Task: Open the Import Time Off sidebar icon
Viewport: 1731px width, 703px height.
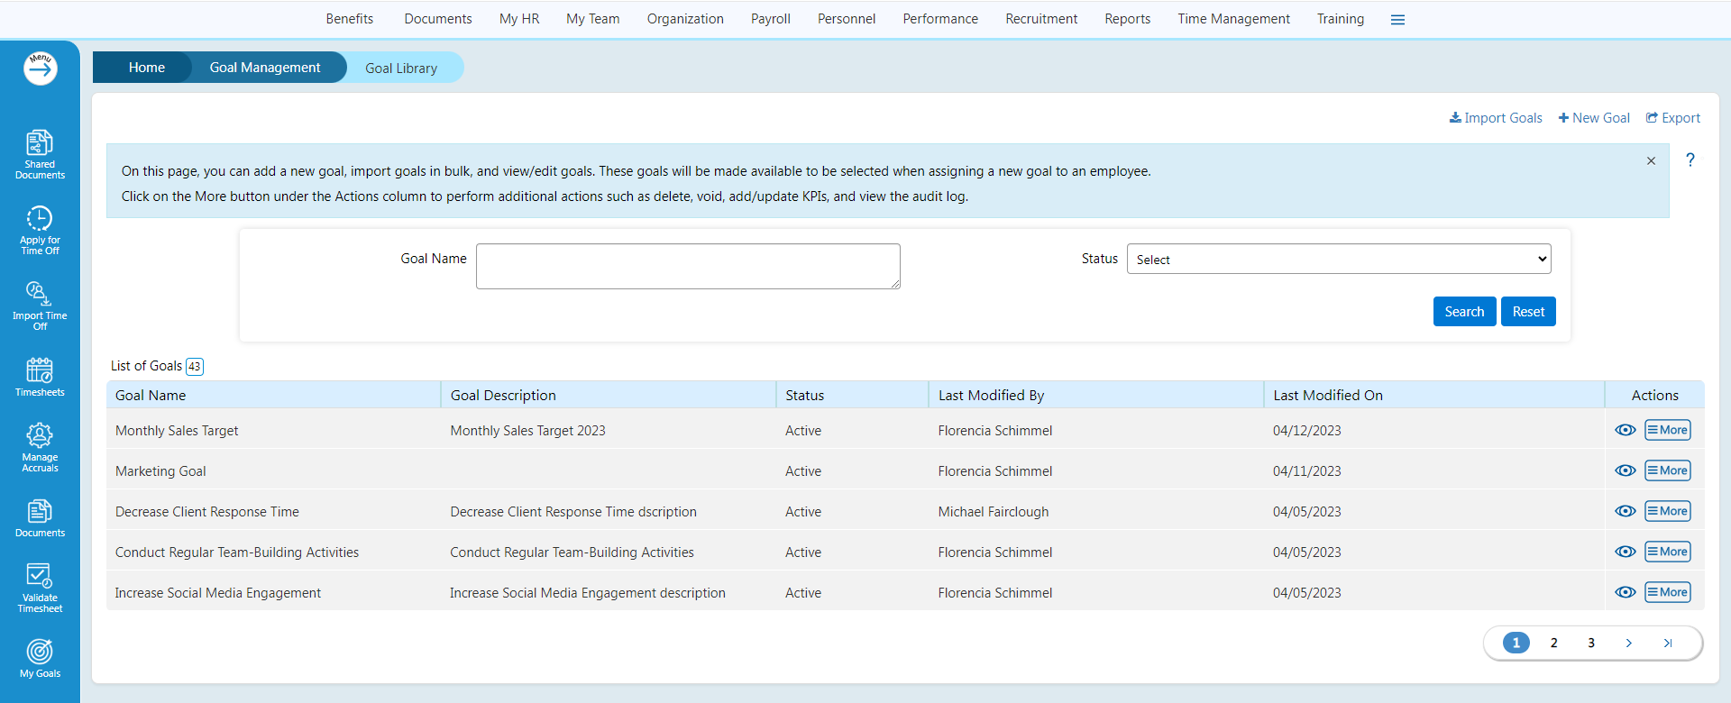Action: tap(40, 305)
